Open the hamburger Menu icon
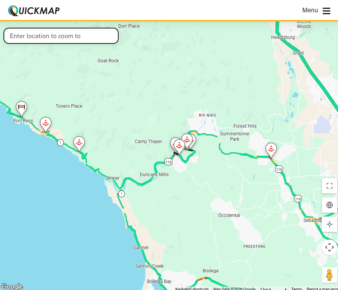The height and width of the screenshot is (290, 338). 326,11
